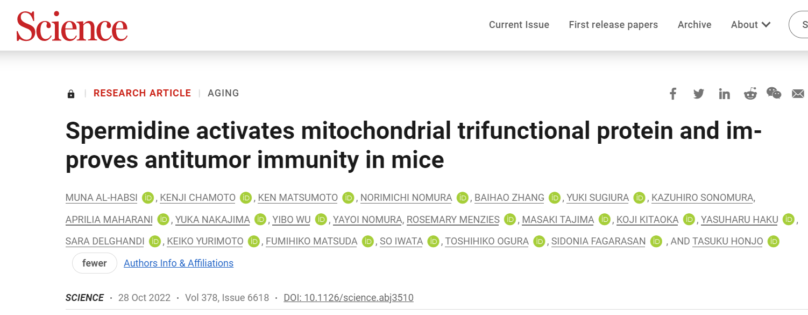Share article on Facebook
This screenshot has height=315, width=808.
673,94
